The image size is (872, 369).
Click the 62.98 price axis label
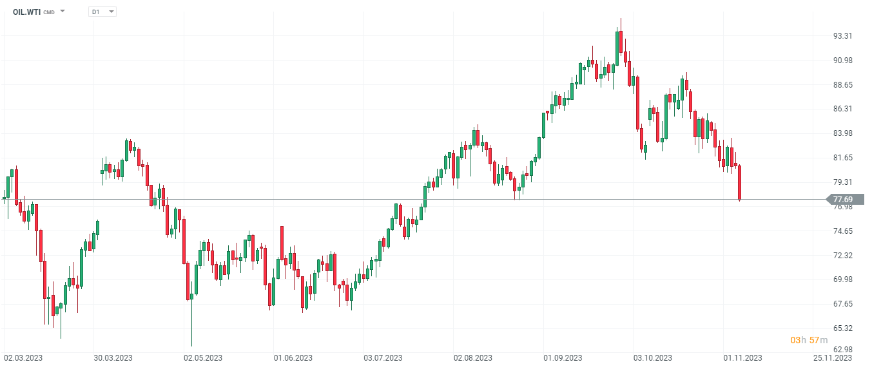click(x=844, y=350)
